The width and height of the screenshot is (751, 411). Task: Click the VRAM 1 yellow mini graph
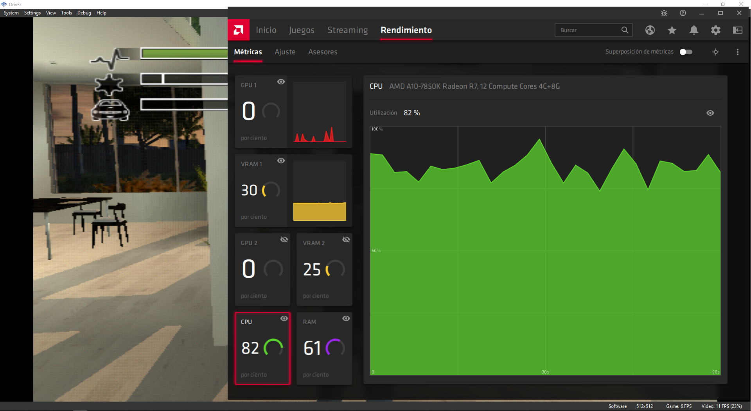coord(320,191)
